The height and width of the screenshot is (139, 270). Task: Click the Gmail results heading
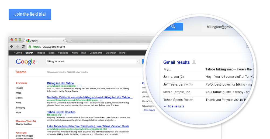[176, 62]
